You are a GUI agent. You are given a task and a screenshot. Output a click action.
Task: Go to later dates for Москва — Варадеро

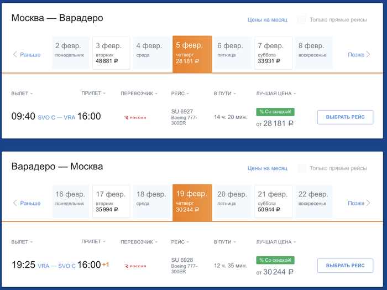(359, 55)
